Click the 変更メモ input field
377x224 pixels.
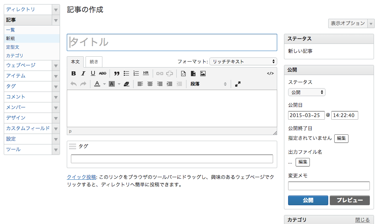329,186
